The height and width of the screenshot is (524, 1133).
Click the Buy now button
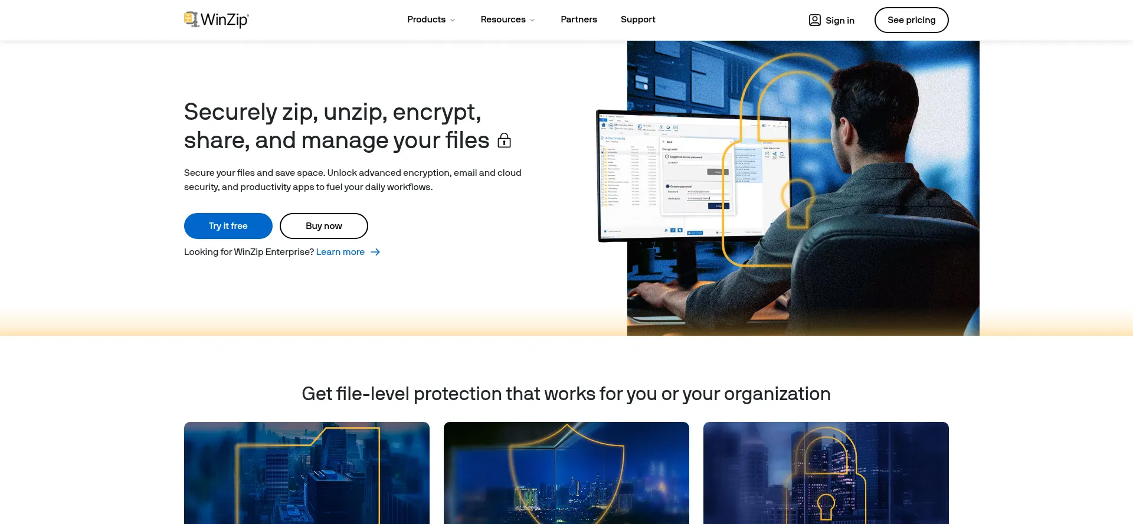pyautogui.click(x=323, y=226)
